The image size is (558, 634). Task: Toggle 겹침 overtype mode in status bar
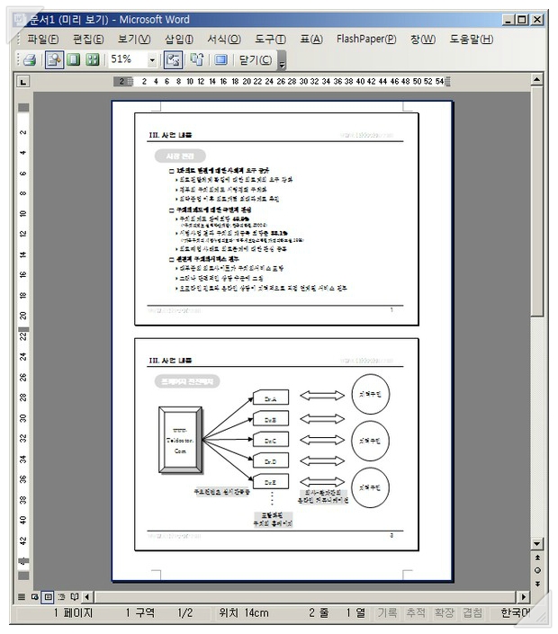(472, 613)
